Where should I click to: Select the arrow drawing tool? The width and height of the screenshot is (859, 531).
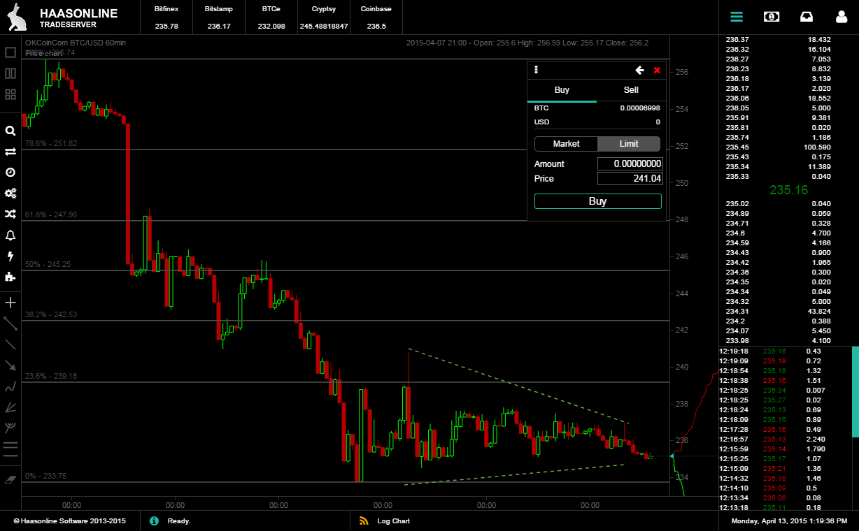(10, 365)
